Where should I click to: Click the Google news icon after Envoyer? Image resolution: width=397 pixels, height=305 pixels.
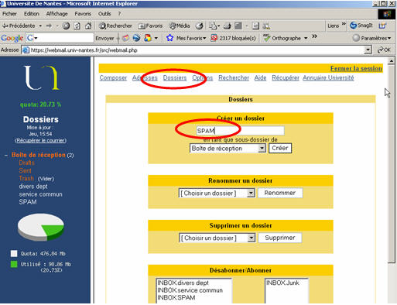click(125, 38)
